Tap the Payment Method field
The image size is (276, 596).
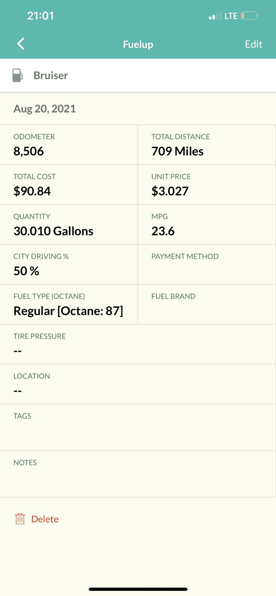(x=207, y=264)
